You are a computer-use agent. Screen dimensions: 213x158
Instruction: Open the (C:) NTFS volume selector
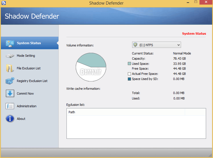156,45
